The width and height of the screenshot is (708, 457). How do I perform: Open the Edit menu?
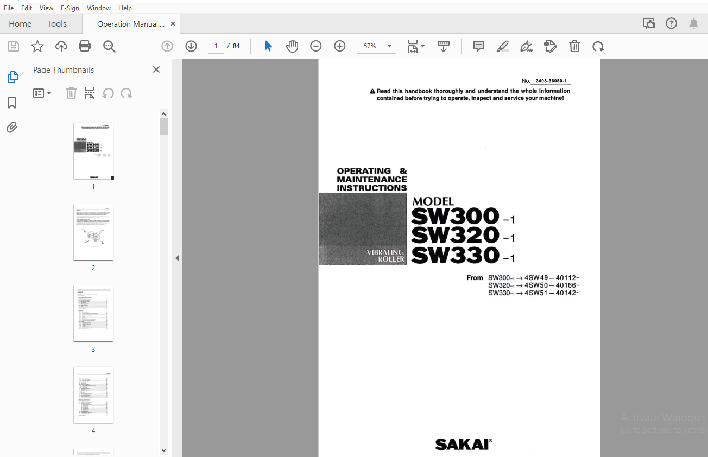(x=27, y=8)
